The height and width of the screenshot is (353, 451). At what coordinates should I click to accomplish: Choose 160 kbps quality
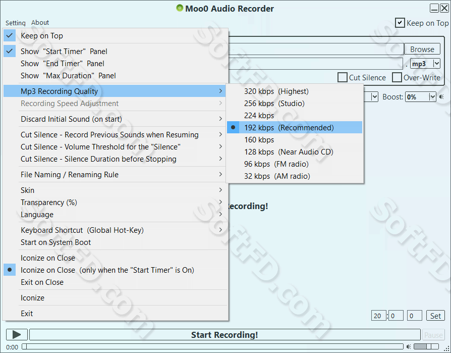click(295, 140)
